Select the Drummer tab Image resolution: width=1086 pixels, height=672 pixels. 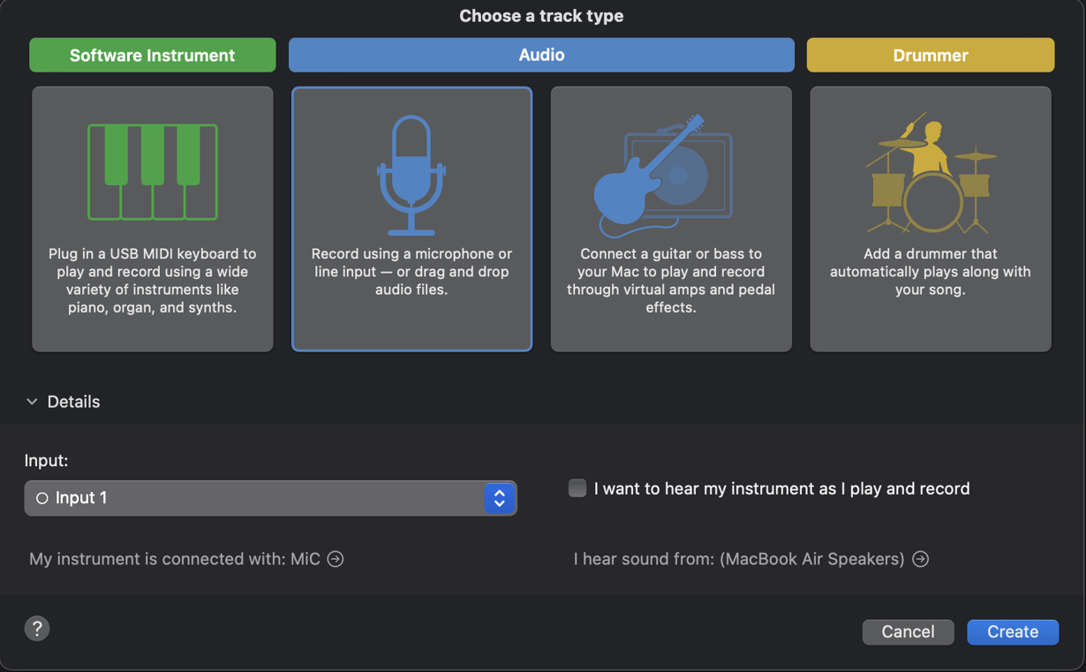(x=930, y=55)
